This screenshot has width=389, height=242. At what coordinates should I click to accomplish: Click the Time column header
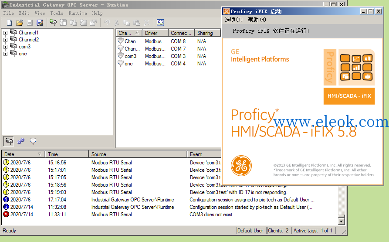(67, 154)
